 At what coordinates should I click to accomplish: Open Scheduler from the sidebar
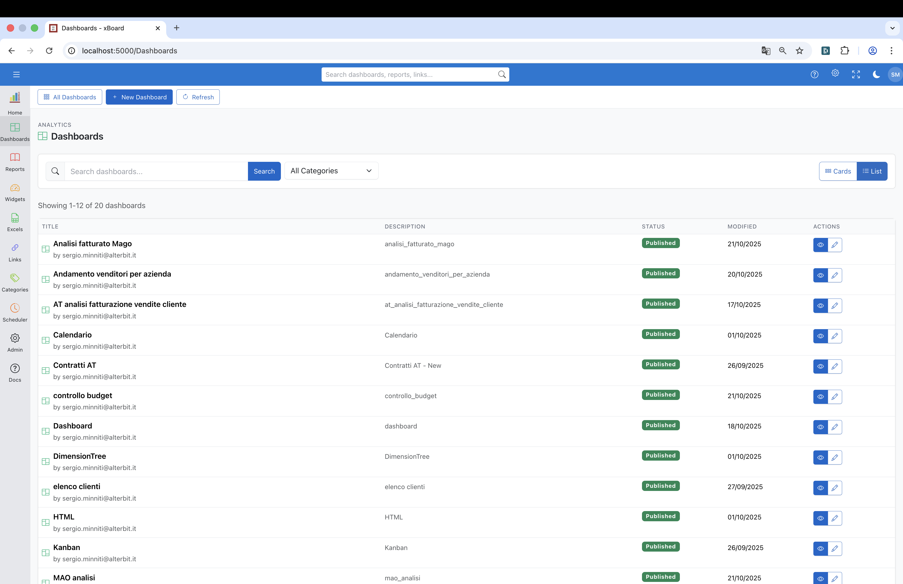(x=15, y=312)
